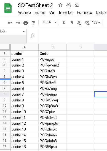Select the Junior 16 cell
Viewport: 107px width, 151px height.
pos(25,147)
